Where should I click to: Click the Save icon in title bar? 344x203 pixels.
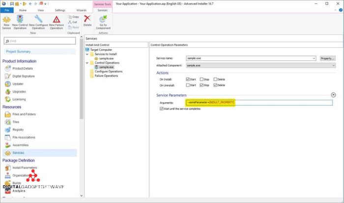tap(12, 4)
